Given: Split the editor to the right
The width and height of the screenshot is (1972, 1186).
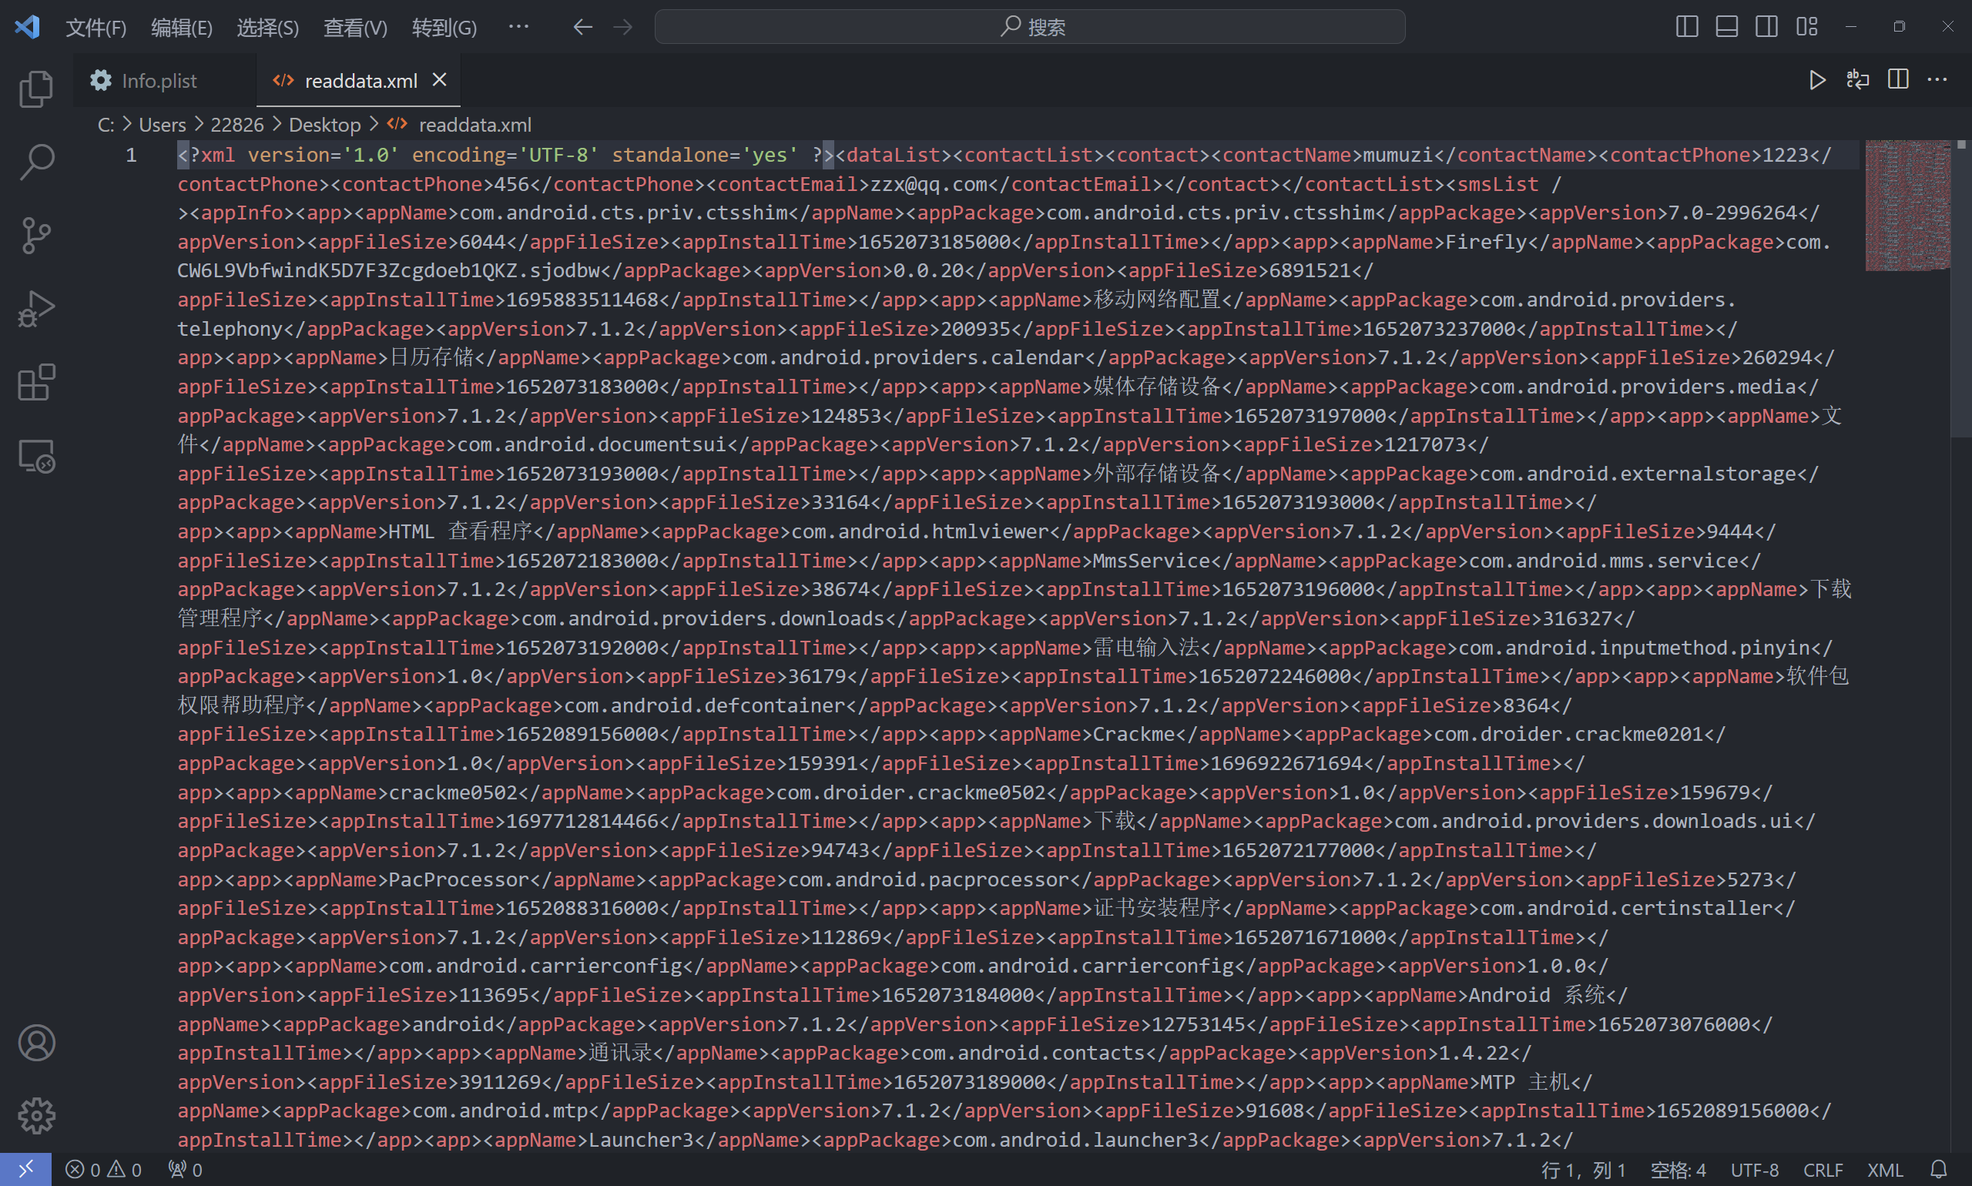Looking at the screenshot, I should [x=1897, y=80].
